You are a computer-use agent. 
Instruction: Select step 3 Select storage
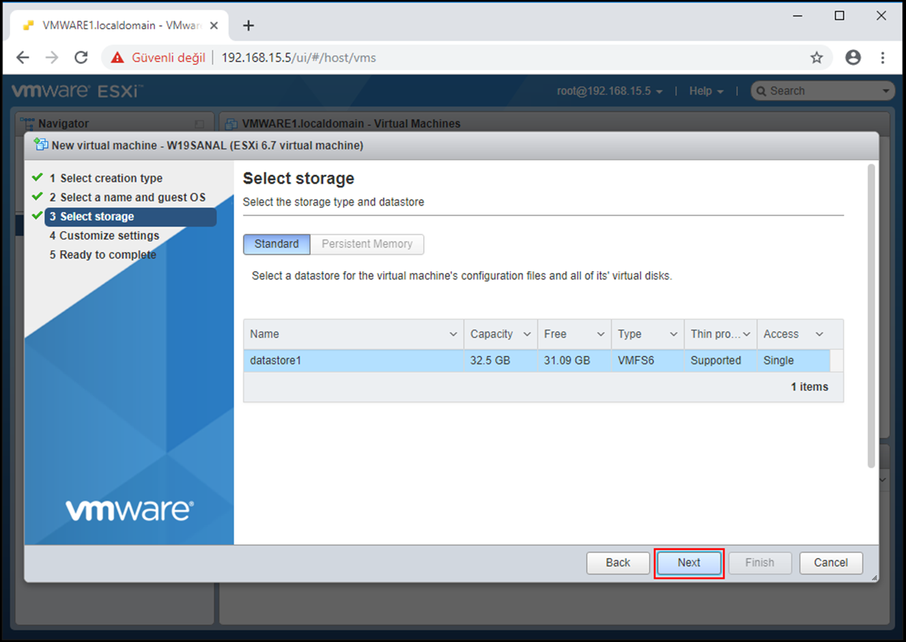tap(130, 217)
